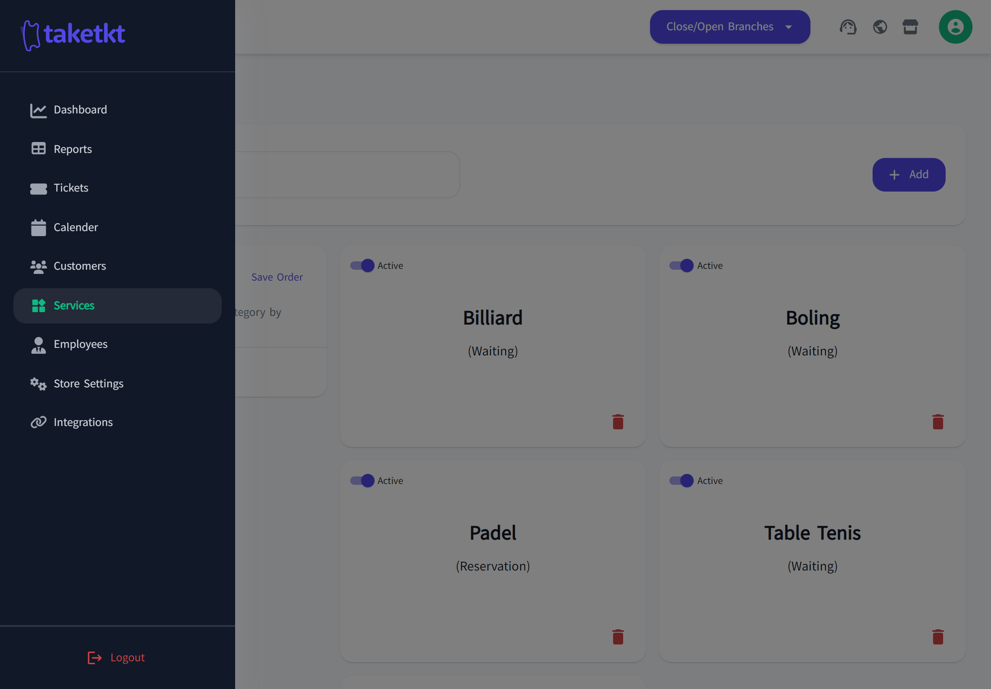Open Employees menu item
The height and width of the screenshot is (689, 991).
[x=117, y=344]
